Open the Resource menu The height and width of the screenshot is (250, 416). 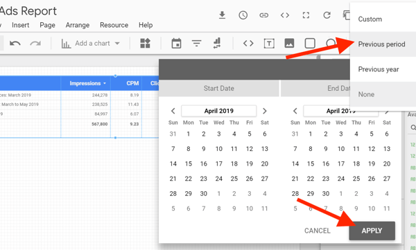(x=114, y=25)
